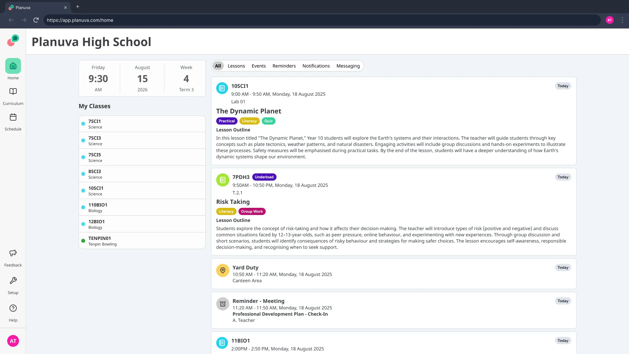Open the browser menu three dots

pyautogui.click(x=622, y=20)
